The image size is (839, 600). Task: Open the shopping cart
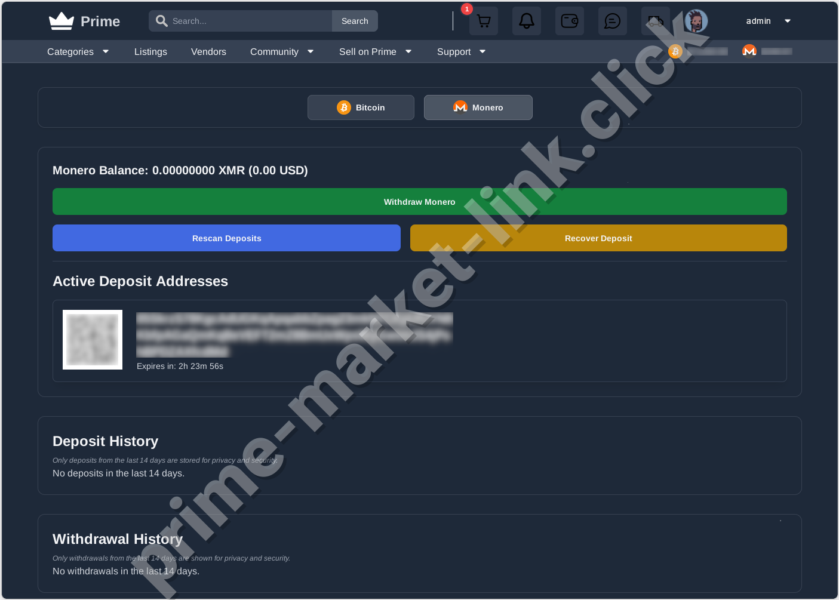point(483,21)
